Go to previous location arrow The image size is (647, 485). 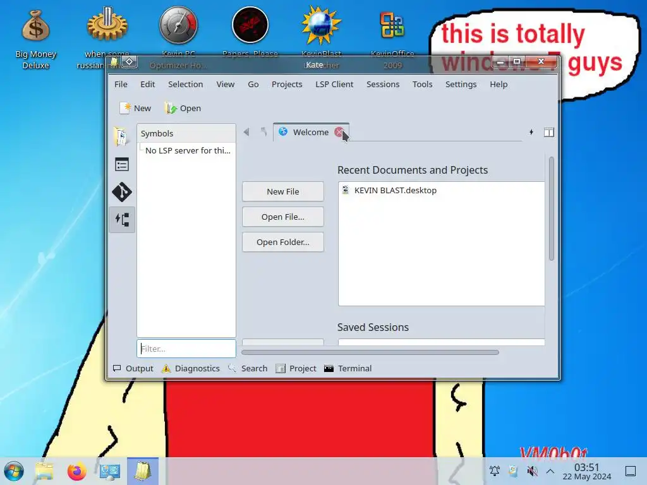pyautogui.click(x=247, y=132)
